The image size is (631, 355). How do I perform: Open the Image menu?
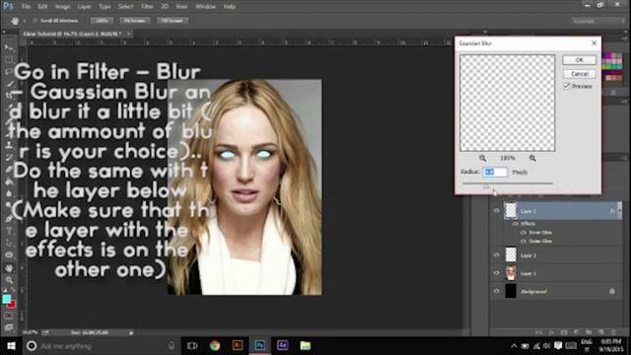(62, 7)
